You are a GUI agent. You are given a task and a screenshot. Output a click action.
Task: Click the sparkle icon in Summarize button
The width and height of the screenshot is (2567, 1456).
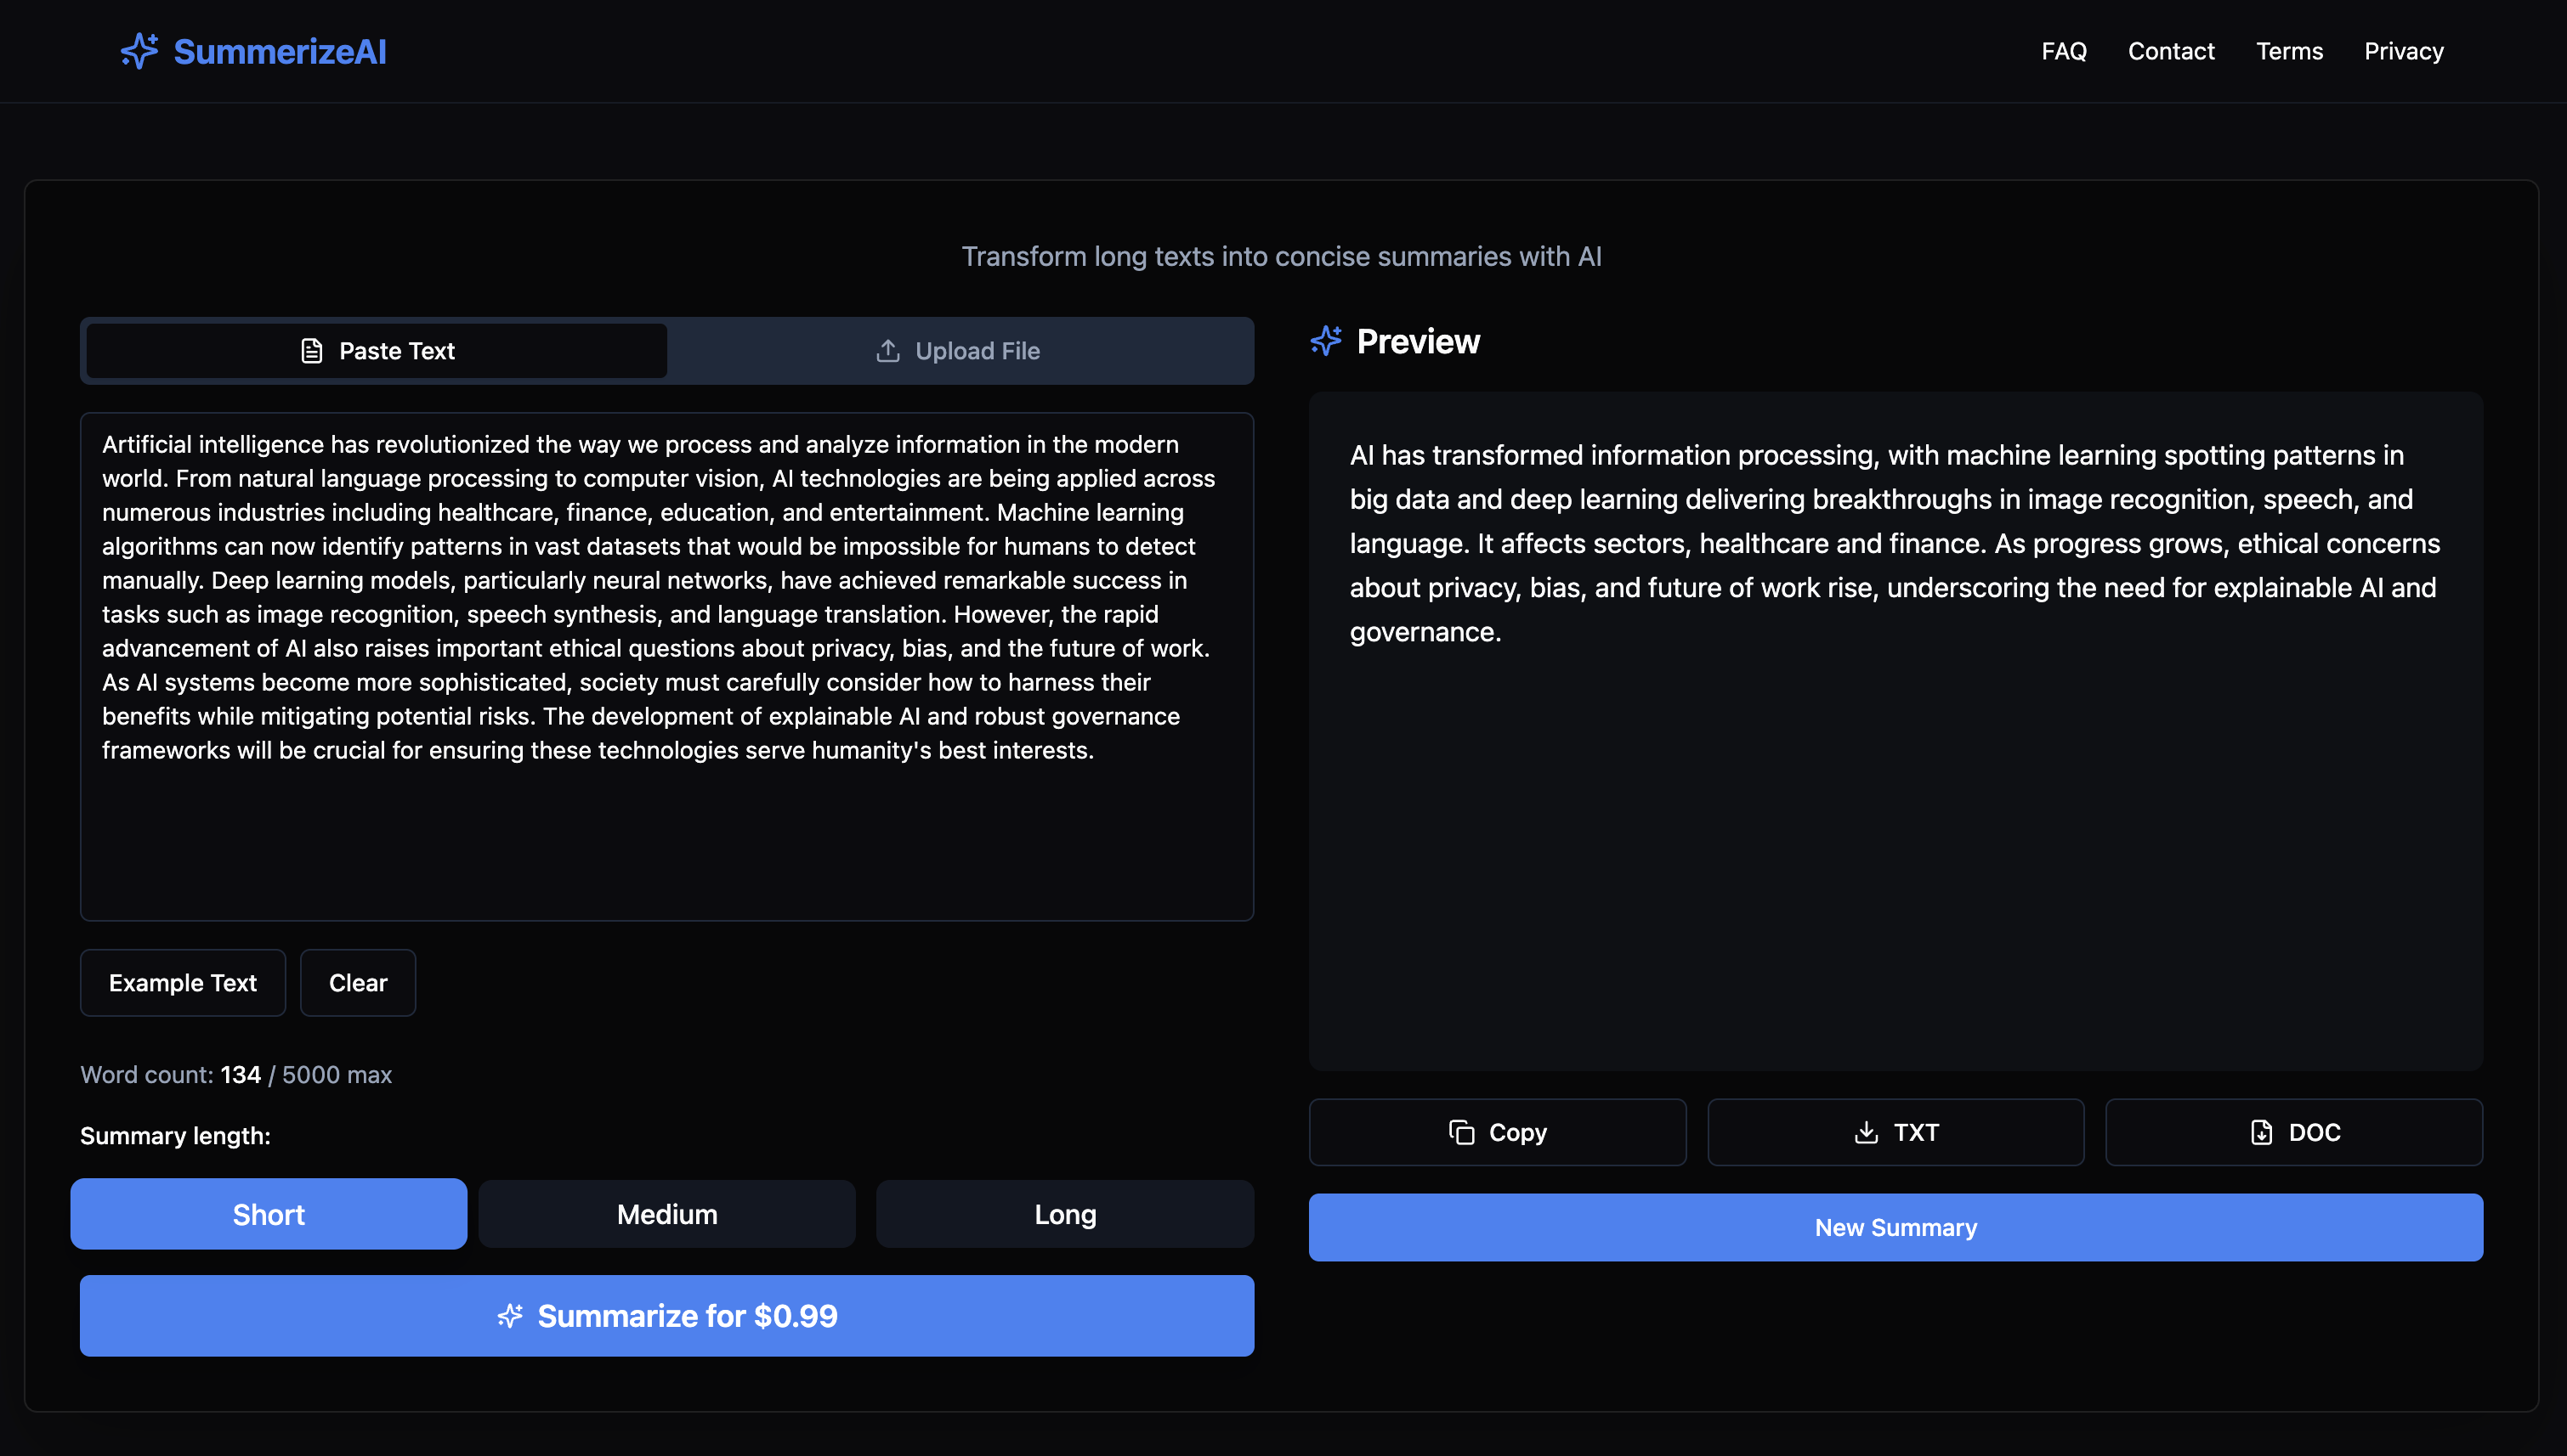510,1316
